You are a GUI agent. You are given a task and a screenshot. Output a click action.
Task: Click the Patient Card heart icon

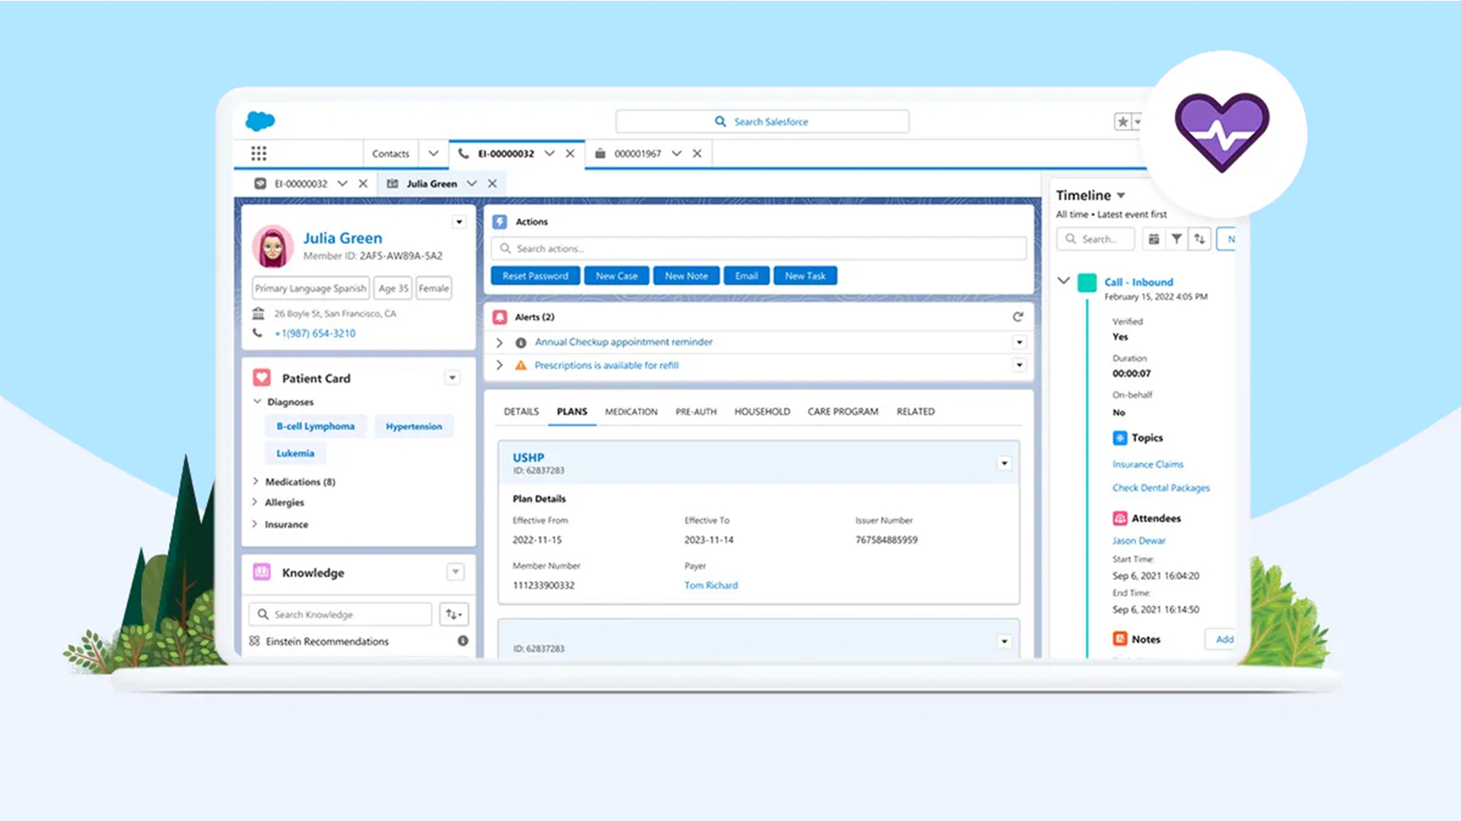[261, 377]
